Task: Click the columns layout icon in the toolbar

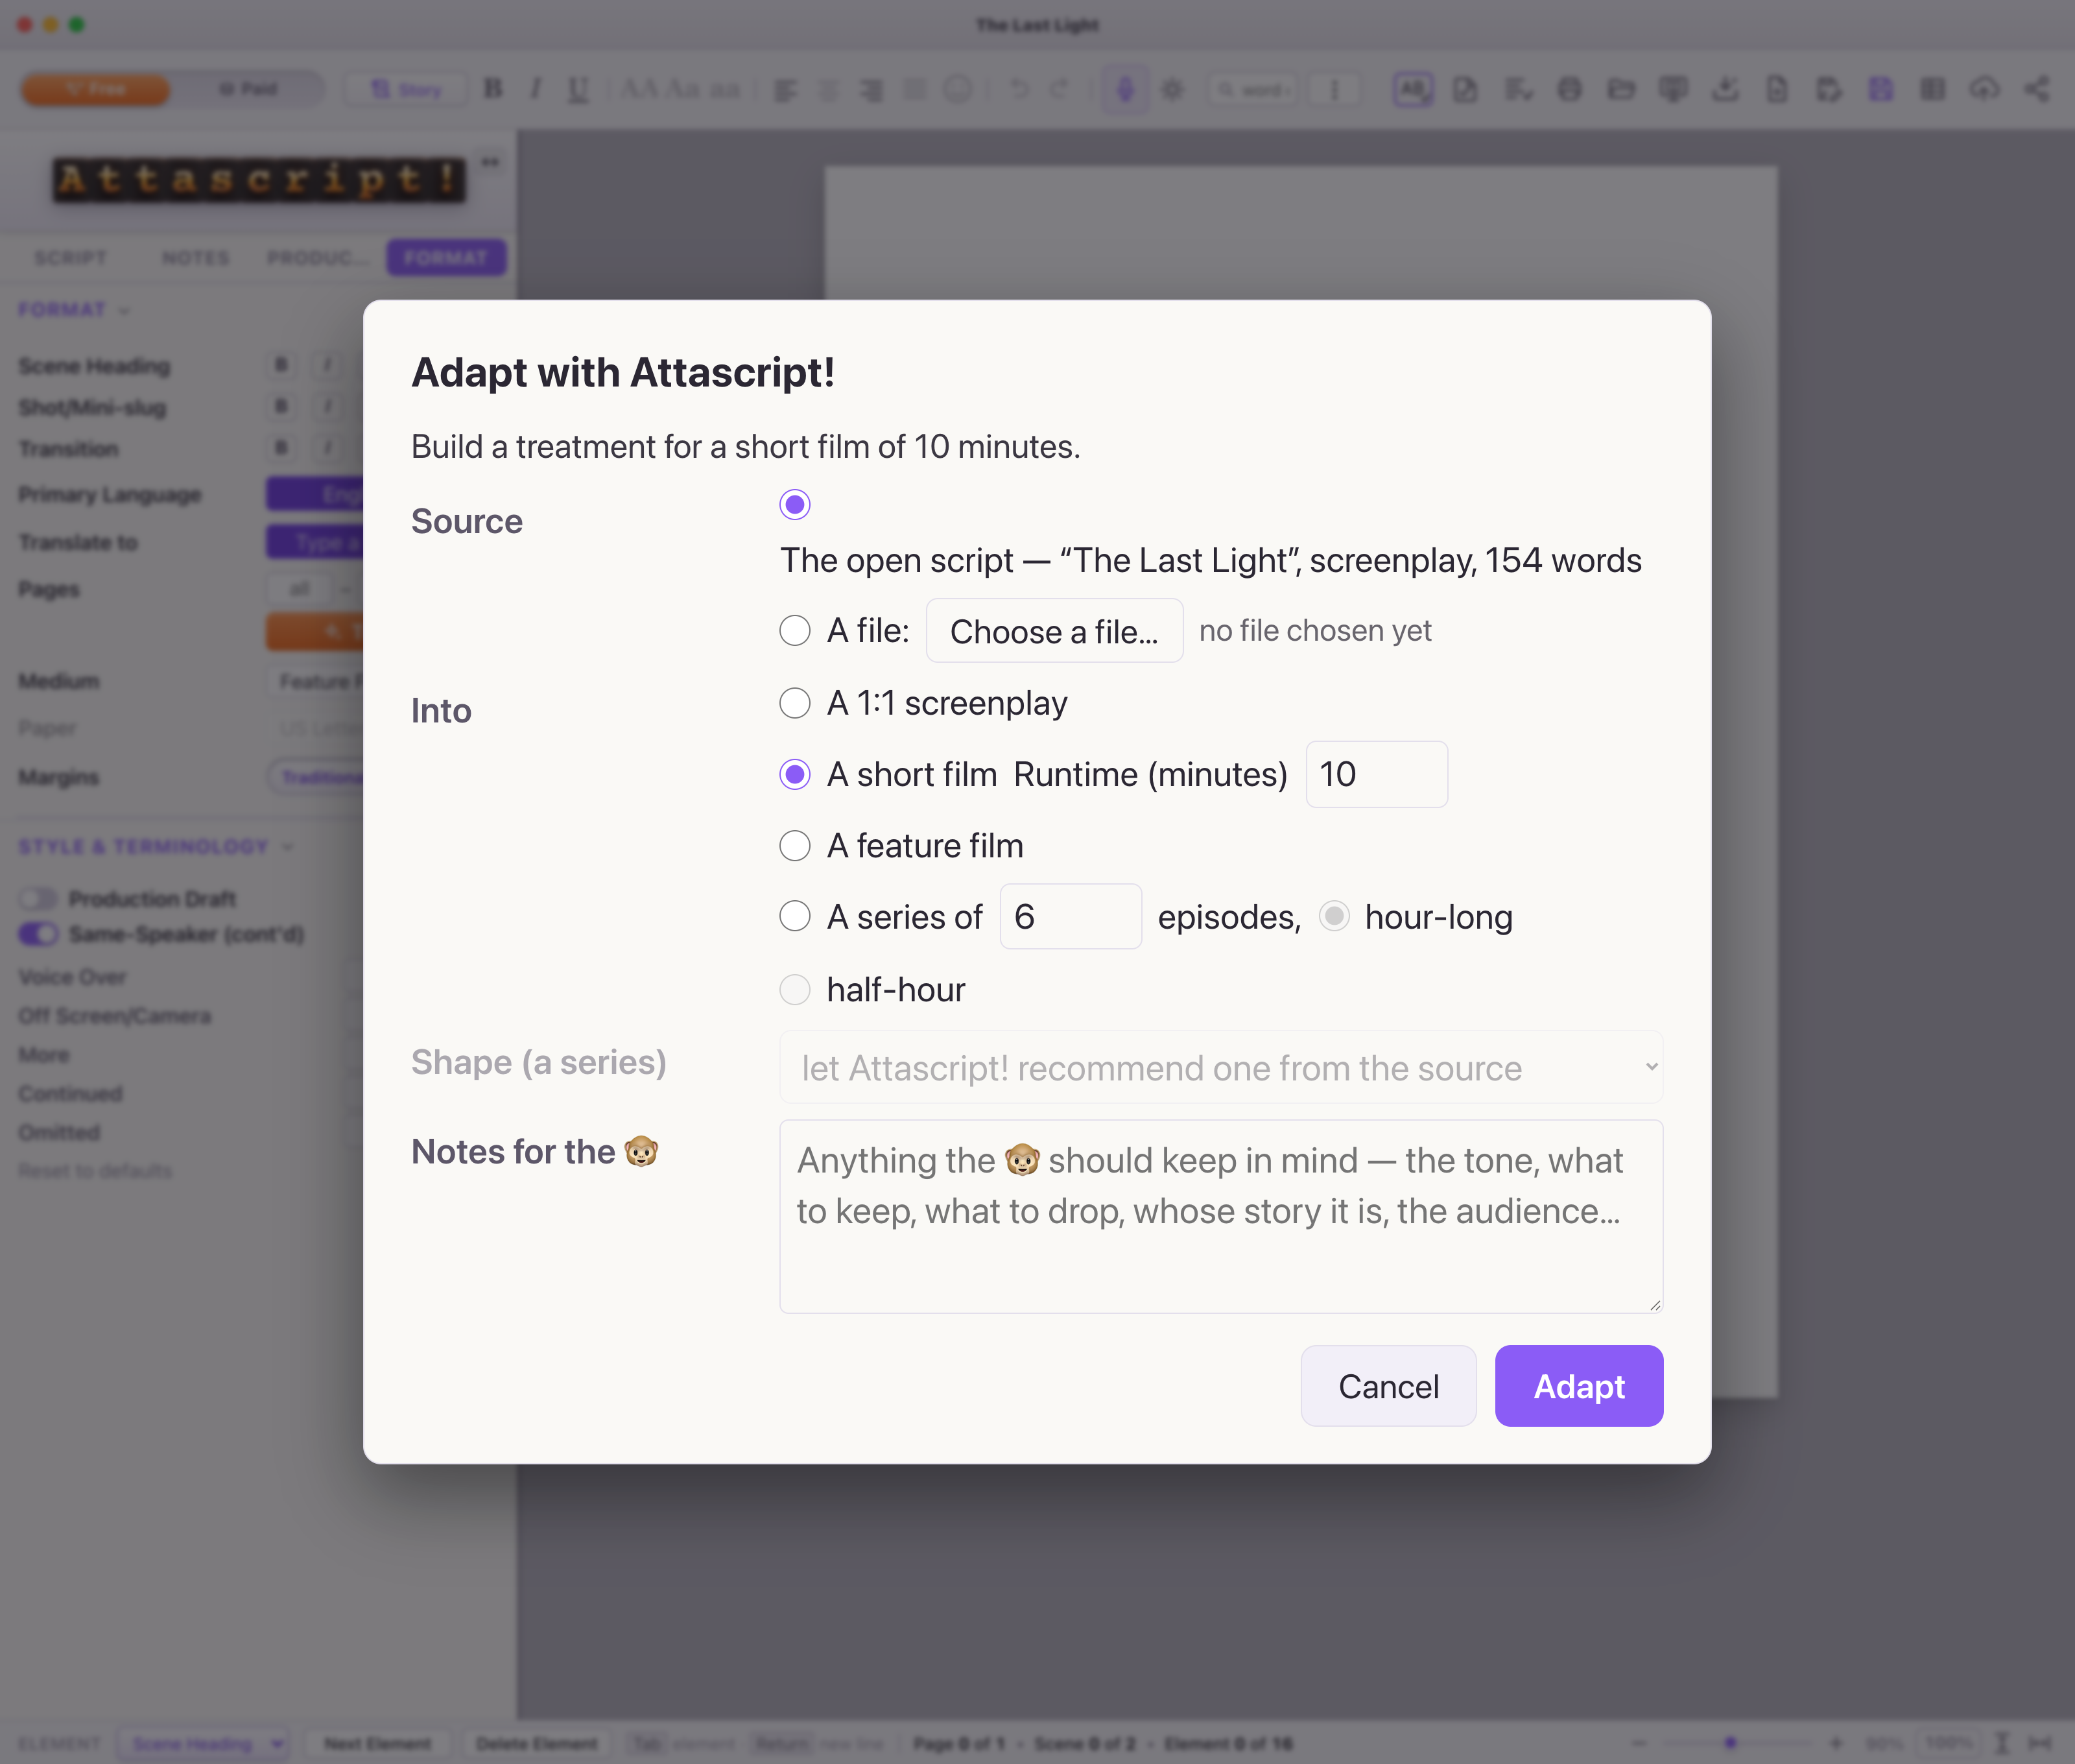Action: point(1933,89)
